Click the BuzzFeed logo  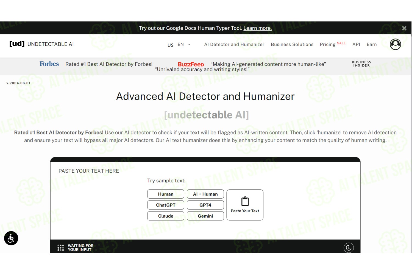191,64
